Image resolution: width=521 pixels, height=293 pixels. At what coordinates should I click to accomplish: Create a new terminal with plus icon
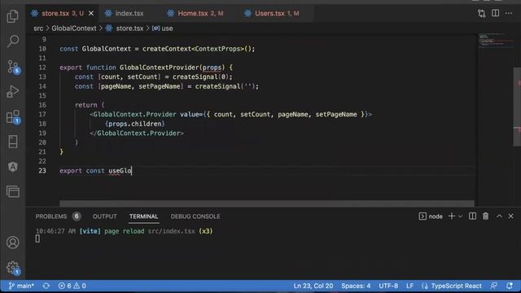[451, 216]
